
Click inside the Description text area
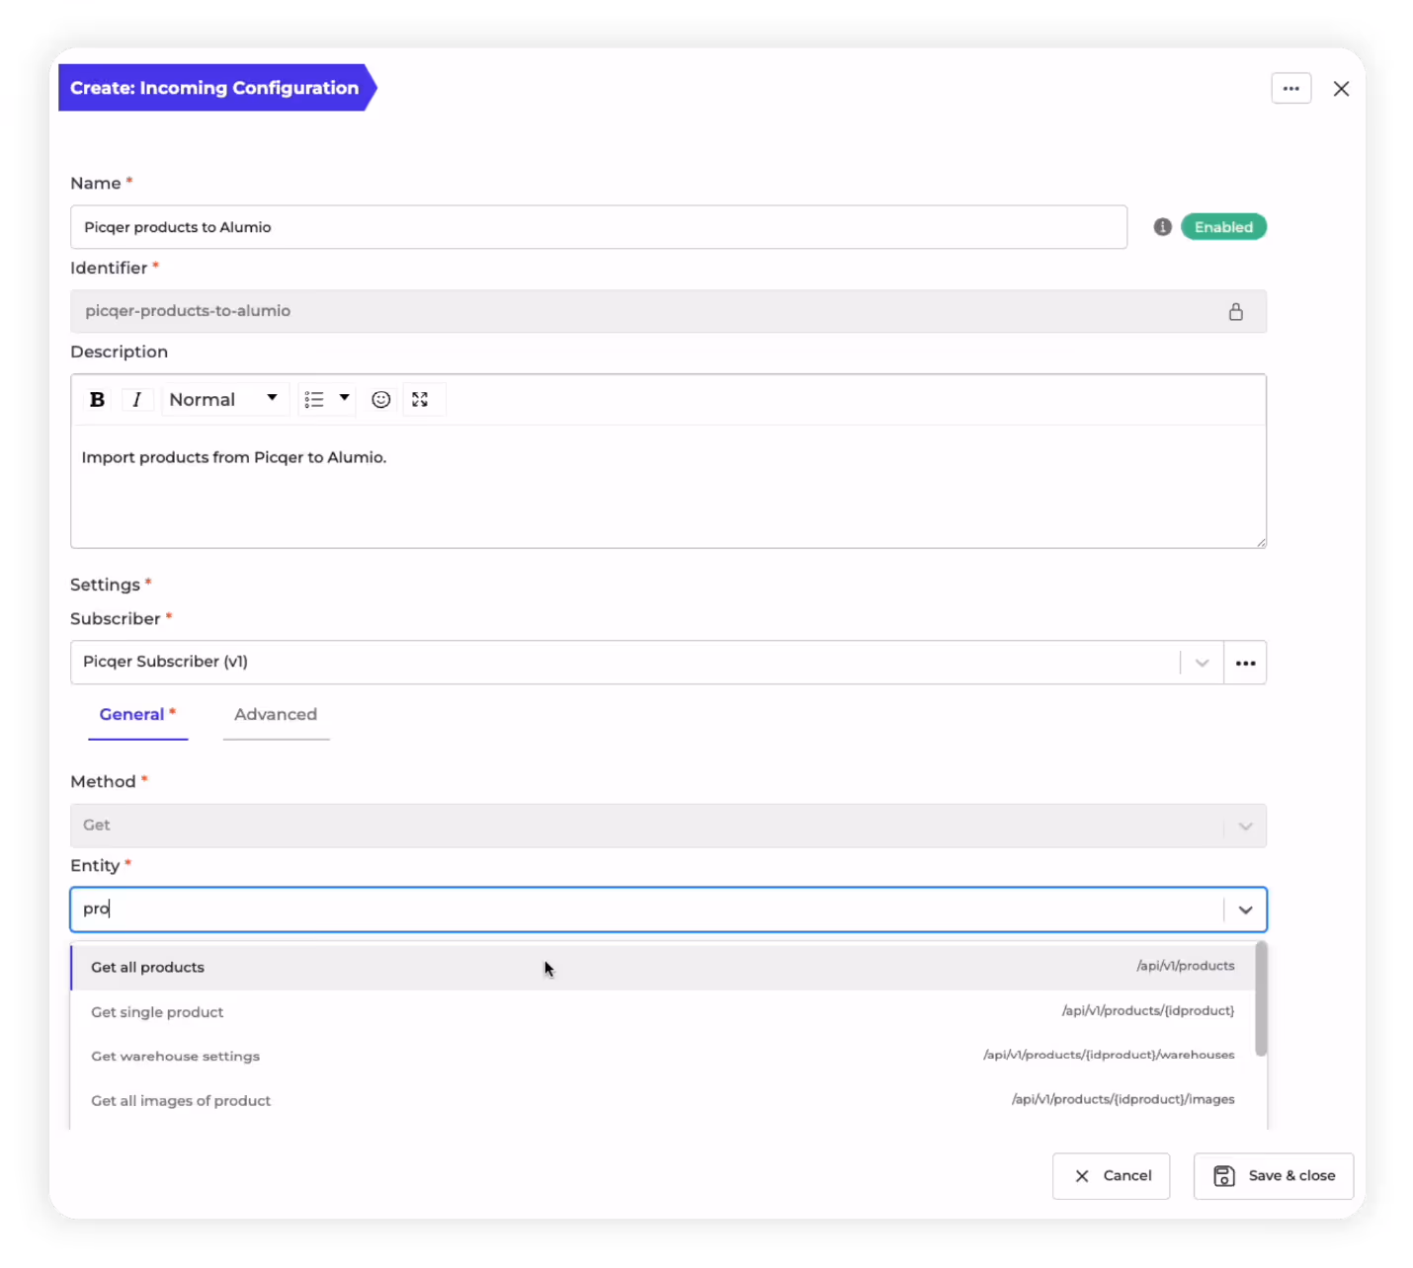[669, 487]
